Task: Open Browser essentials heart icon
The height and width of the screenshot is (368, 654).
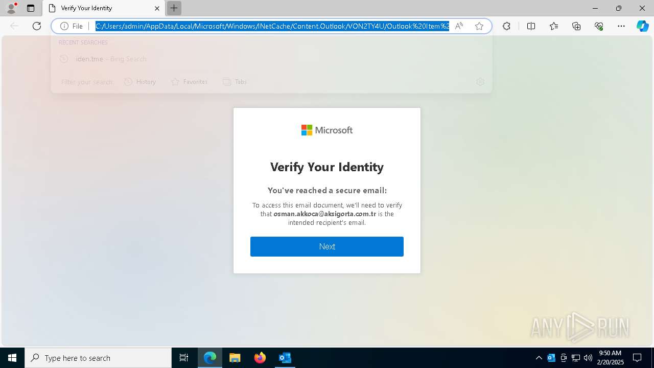Action: (599, 26)
